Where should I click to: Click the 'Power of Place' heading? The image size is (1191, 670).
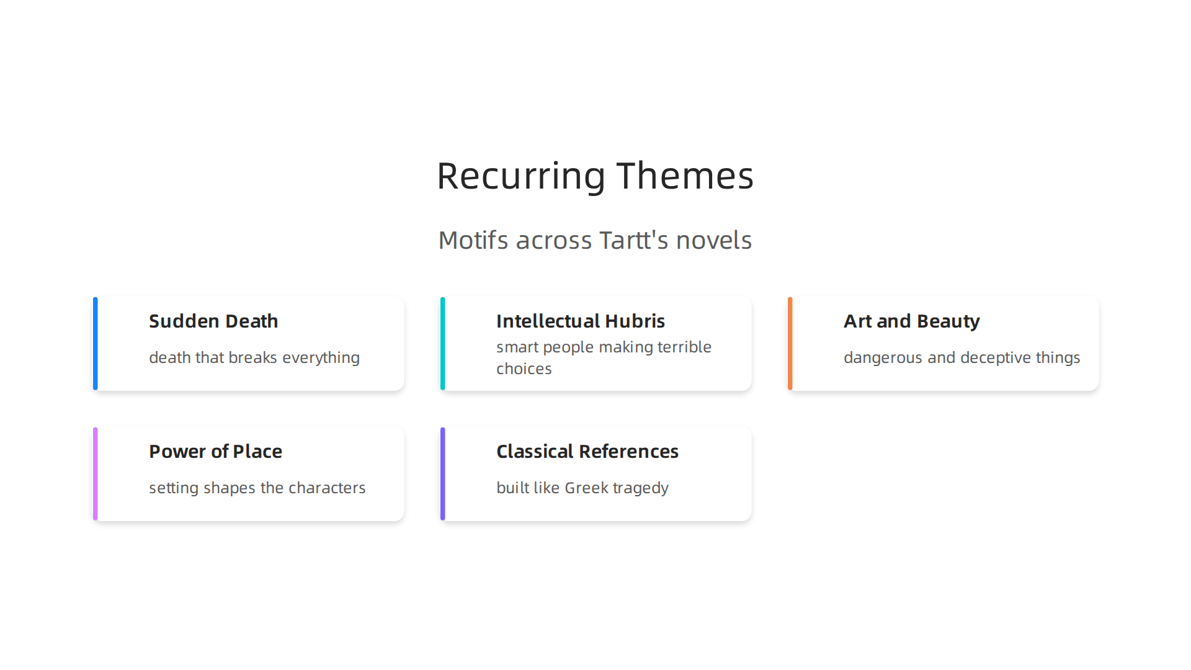pos(215,452)
